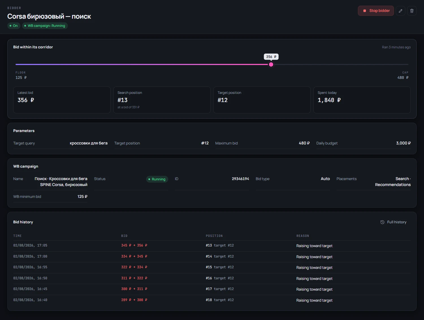The height and width of the screenshot is (320, 424).
Task: Click the WB campaign: Running badge
Action: click(x=45, y=26)
